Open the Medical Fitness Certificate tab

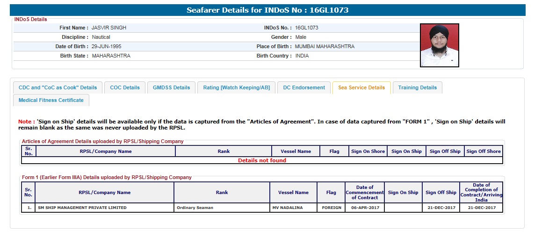[51, 100]
